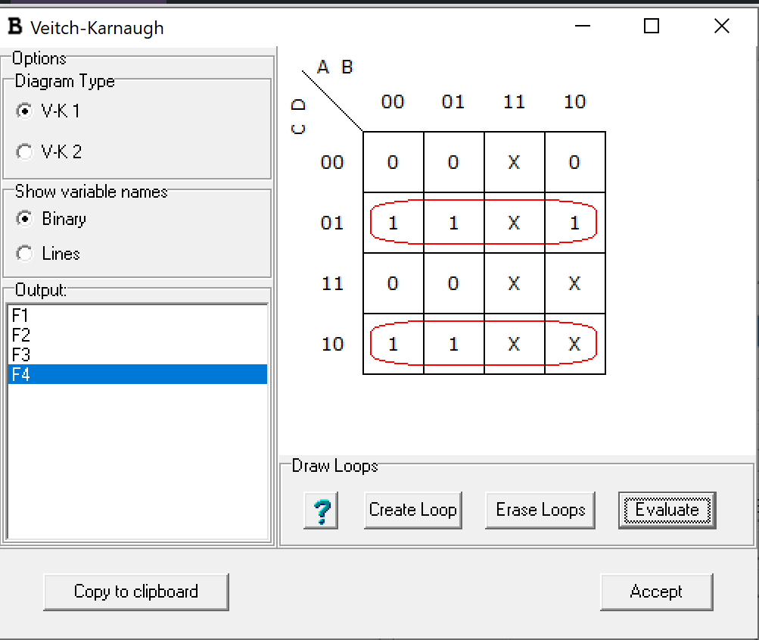This screenshot has height=640, width=759.
Task: Maximize the Veitch-Karnaugh window
Action: 652,26
